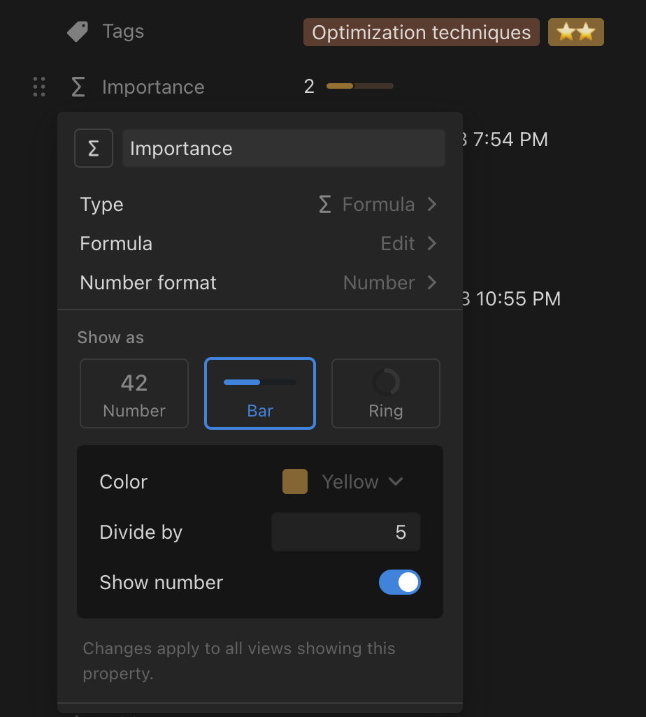This screenshot has height=717, width=646.
Task: Click the Tags property tag icon
Action: click(x=78, y=31)
